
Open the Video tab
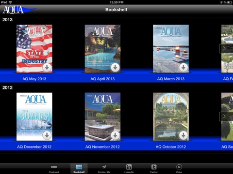[179, 169]
